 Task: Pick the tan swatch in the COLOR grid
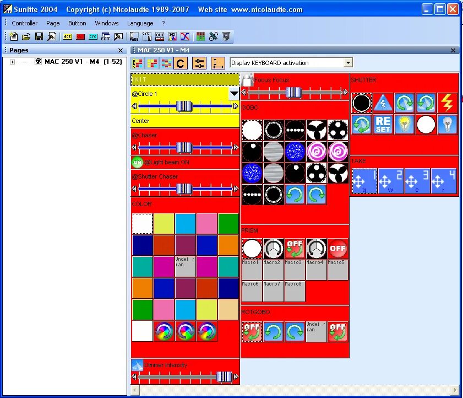[228, 310]
